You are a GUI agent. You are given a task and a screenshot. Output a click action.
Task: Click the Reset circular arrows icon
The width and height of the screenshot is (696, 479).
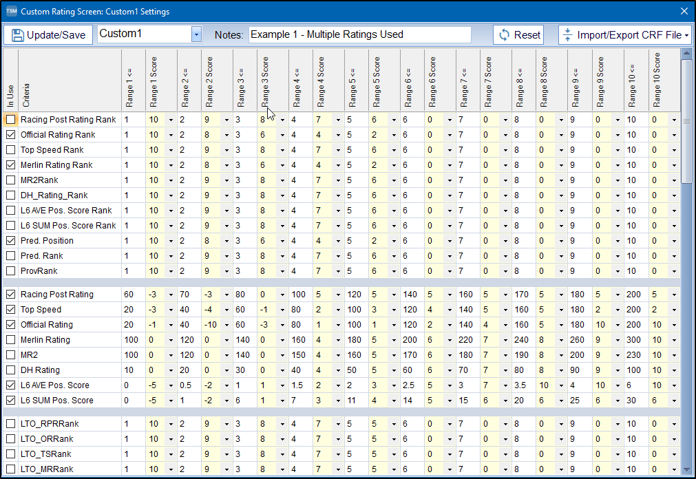(x=505, y=35)
